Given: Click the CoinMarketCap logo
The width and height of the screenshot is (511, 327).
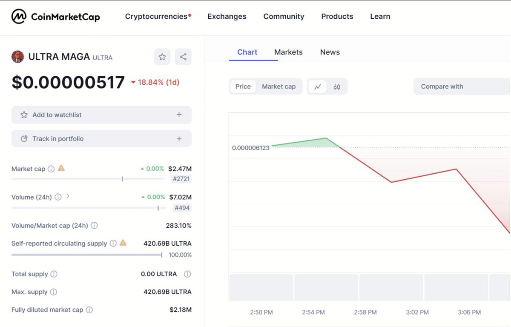Looking at the screenshot, I should pyautogui.click(x=56, y=17).
